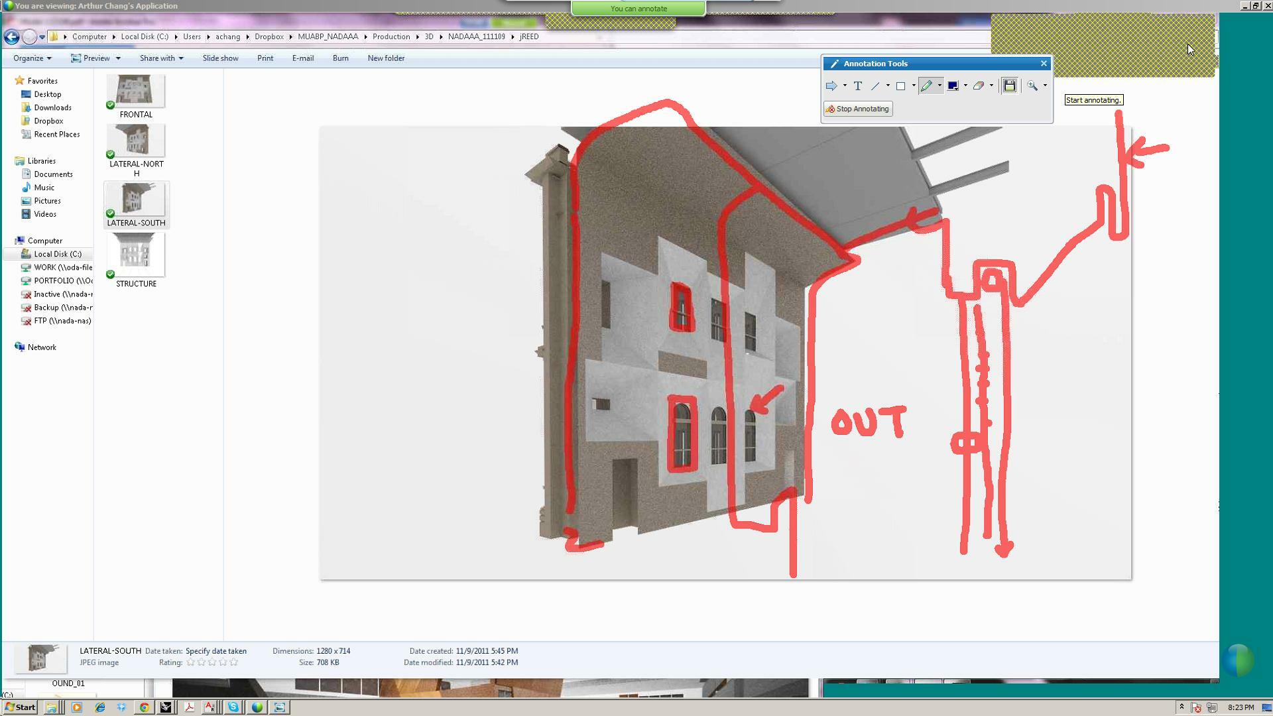Screen dimensions: 1273x716
Task: Select the highlighter pen tool
Action: click(x=927, y=86)
